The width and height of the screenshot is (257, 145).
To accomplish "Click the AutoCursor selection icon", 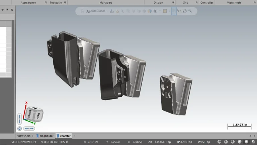I will point(88,11).
